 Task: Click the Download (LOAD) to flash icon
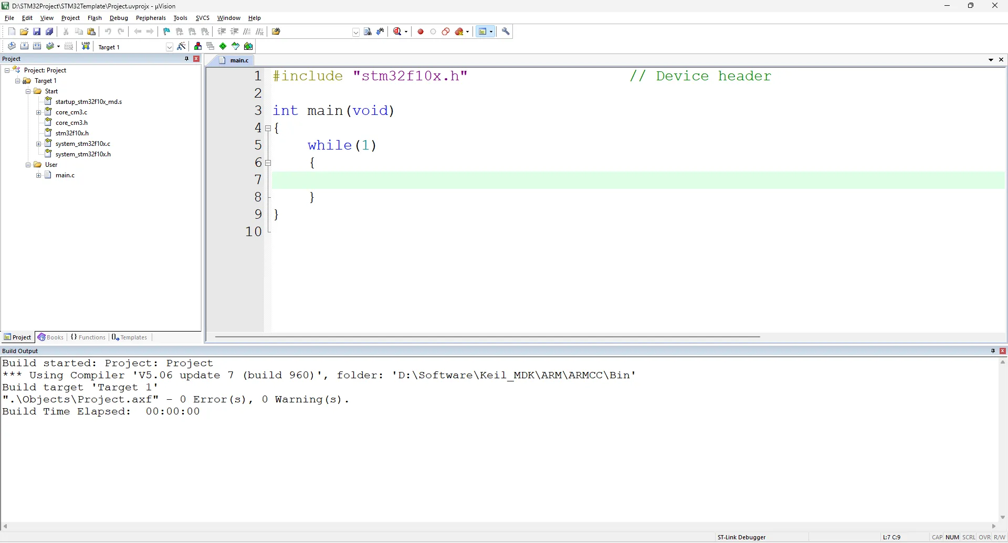click(x=86, y=46)
